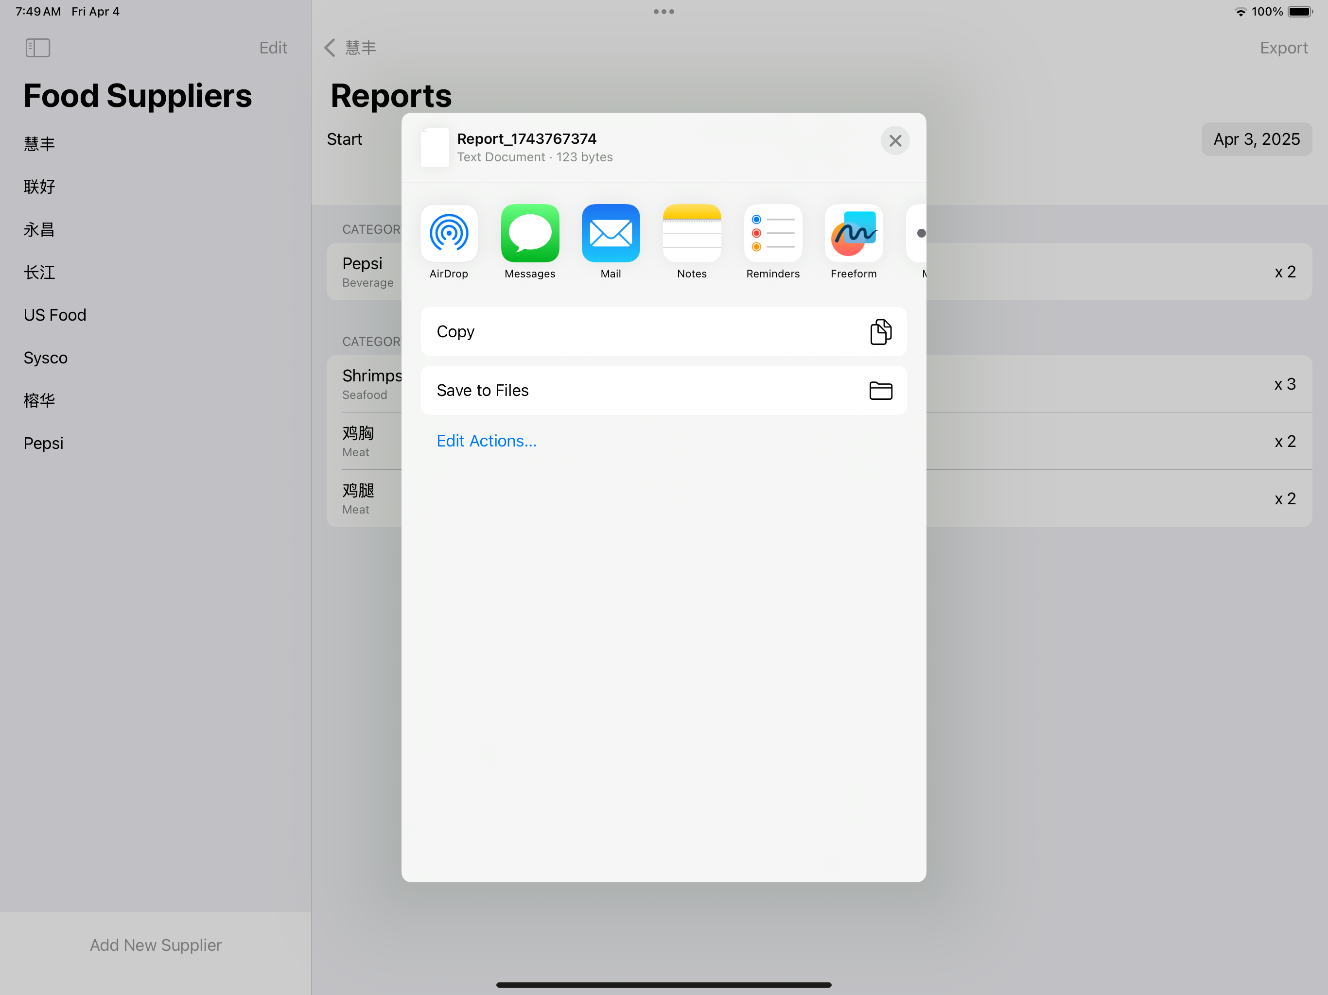The height and width of the screenshot is (995, 1328).
Task: Click the Report_1743767374 document thumbnail
Action: point(435,147)
